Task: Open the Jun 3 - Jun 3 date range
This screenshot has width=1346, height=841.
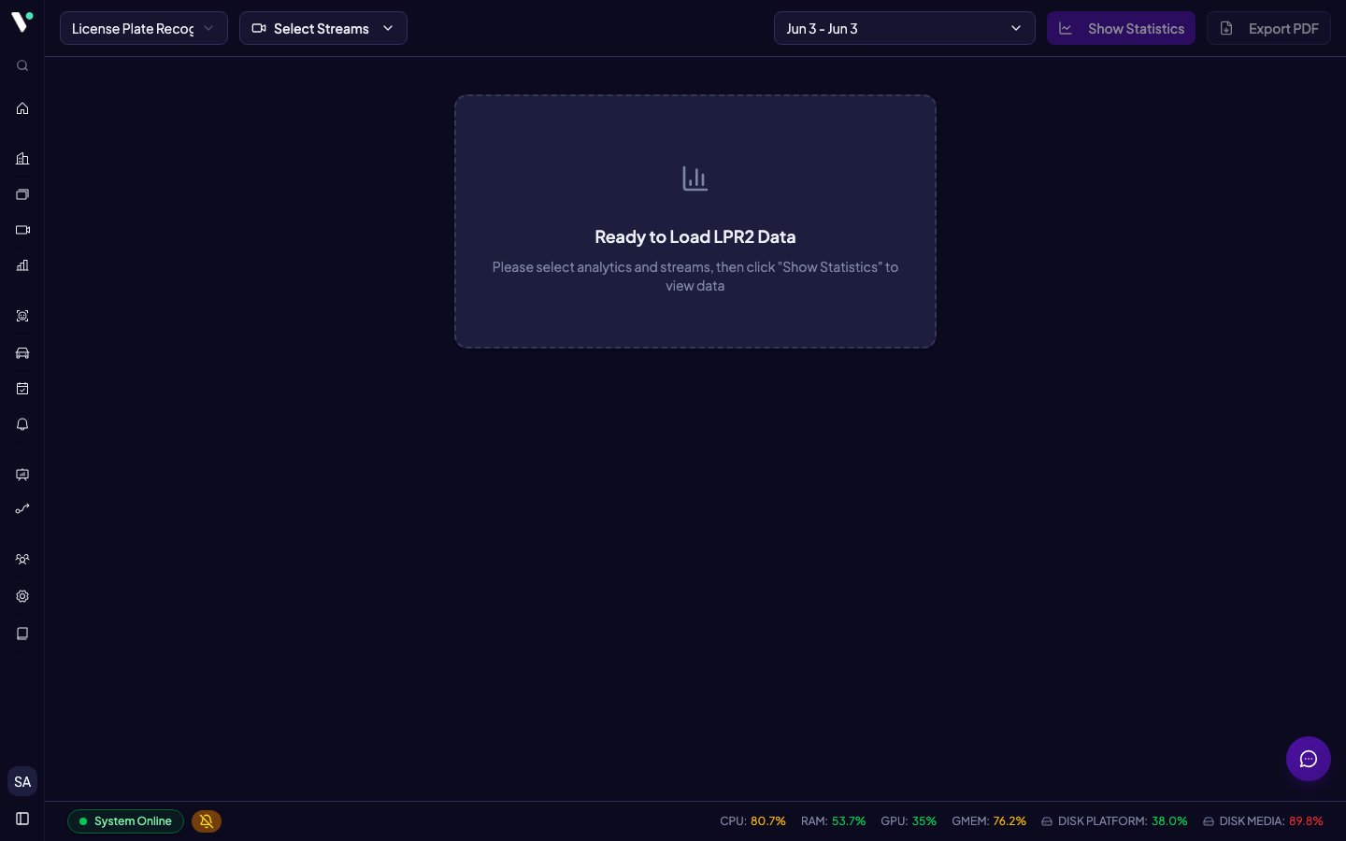Action: (905, 28)
